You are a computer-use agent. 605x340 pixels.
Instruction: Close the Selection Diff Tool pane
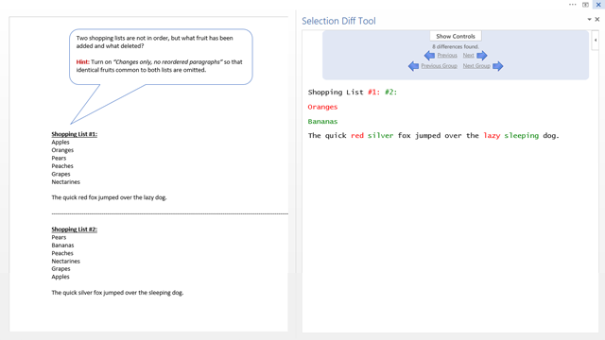(596, 19)
